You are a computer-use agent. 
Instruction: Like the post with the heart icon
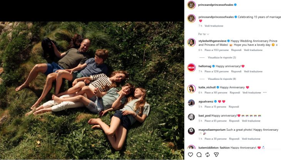(191, 155)
